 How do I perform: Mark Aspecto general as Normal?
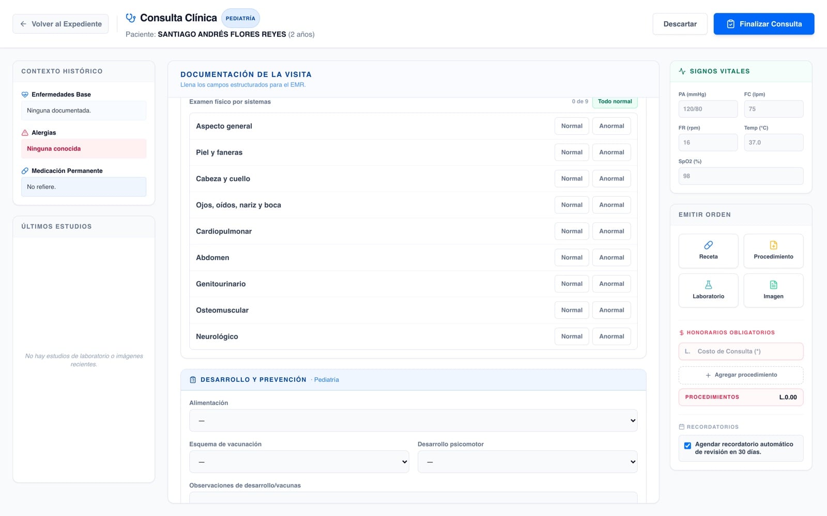[572, 126]
